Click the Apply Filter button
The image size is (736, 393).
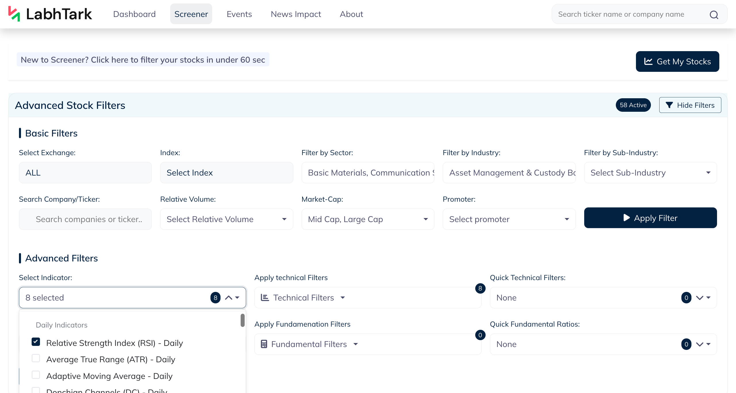[650, 218]
